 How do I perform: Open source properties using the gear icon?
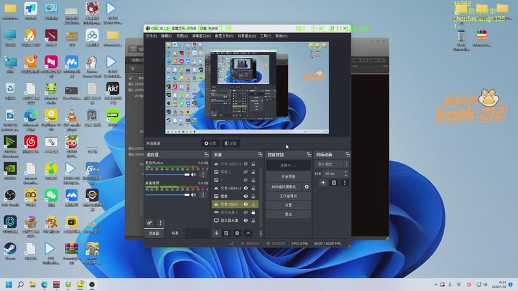pos(237,233)
